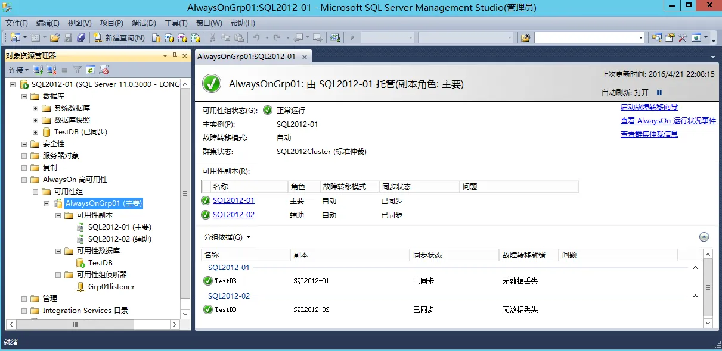The width and height of the screenshot is (722, 351).
Task: Click Refresh icon in Object Explorer
Action: tap(90, 70)
